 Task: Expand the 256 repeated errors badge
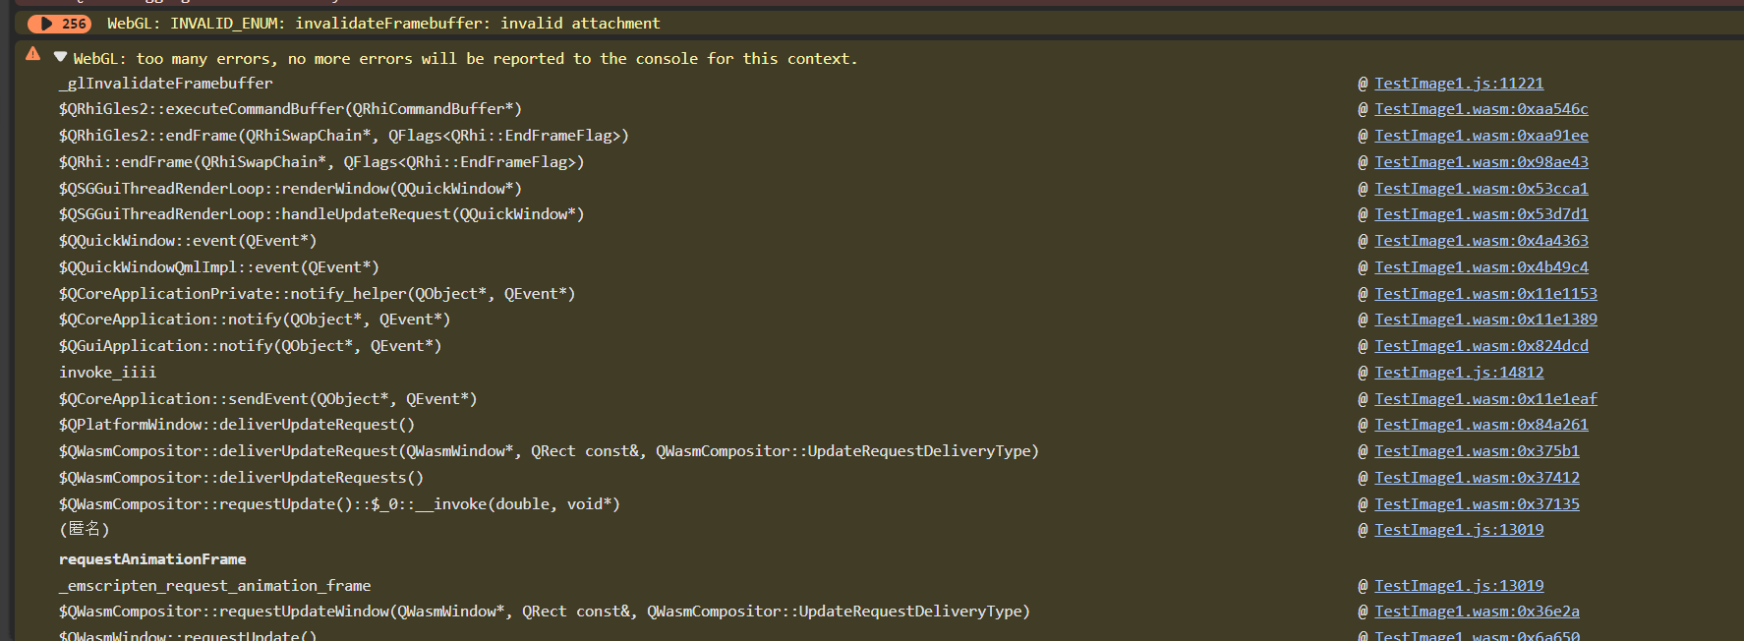(x=59, y=24)
